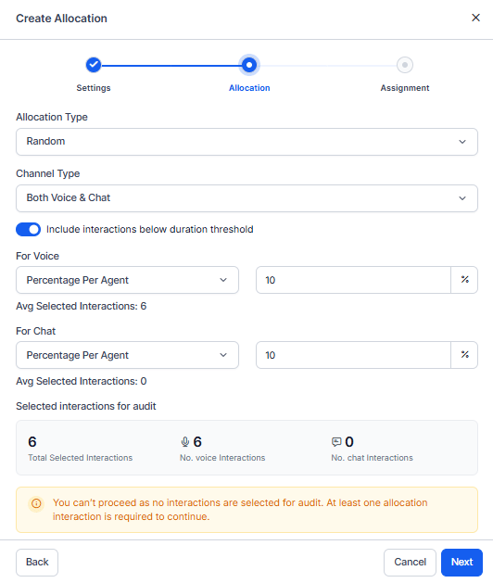493x583 pixels.
Task: Click the completed Settings step checkmark icon
Action: pos(94,65)
